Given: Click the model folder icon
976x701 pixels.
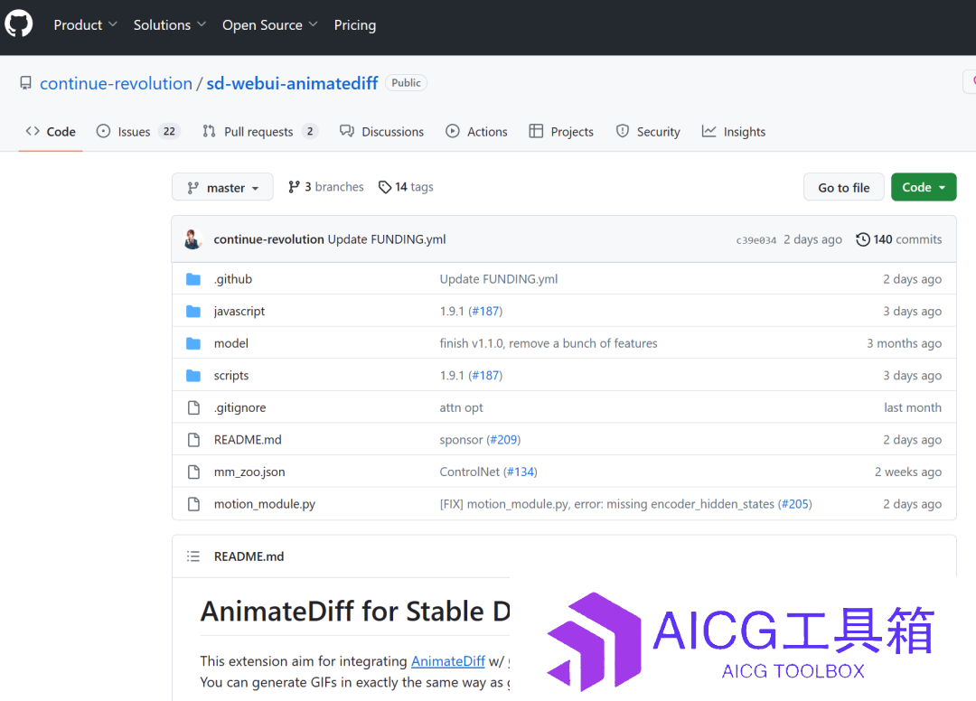Looking at the screenshot, I should (193, 343).
